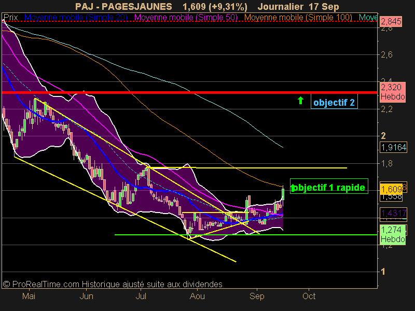Image resolution: width=415 pixels, height=311 pixels.
Task: Click the PAJ - PAGESJAUNES chart title
Action: pos(123,6)
